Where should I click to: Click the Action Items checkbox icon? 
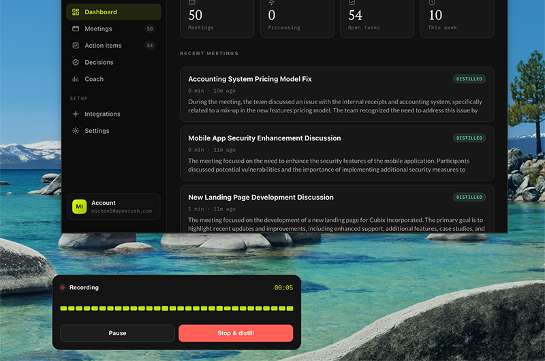pyautogui.click(x=76, y=46)
